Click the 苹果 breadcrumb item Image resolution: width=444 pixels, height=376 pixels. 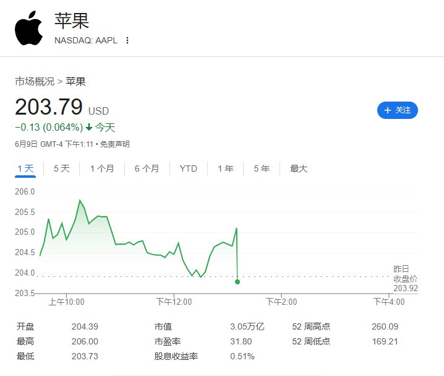click(75, 82)
